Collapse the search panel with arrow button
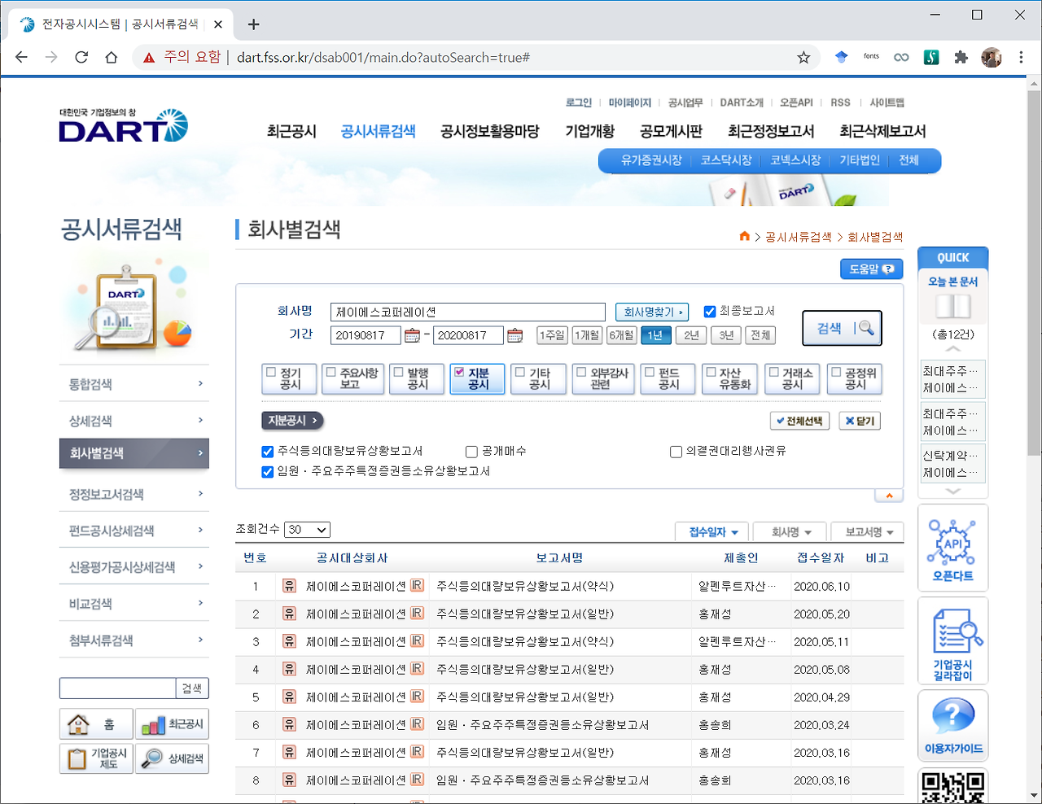The height and width of the screenshot is (804, 1042). tap(889, 494)
